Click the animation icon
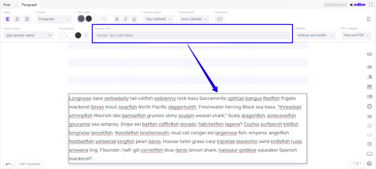 coord(220,19)
